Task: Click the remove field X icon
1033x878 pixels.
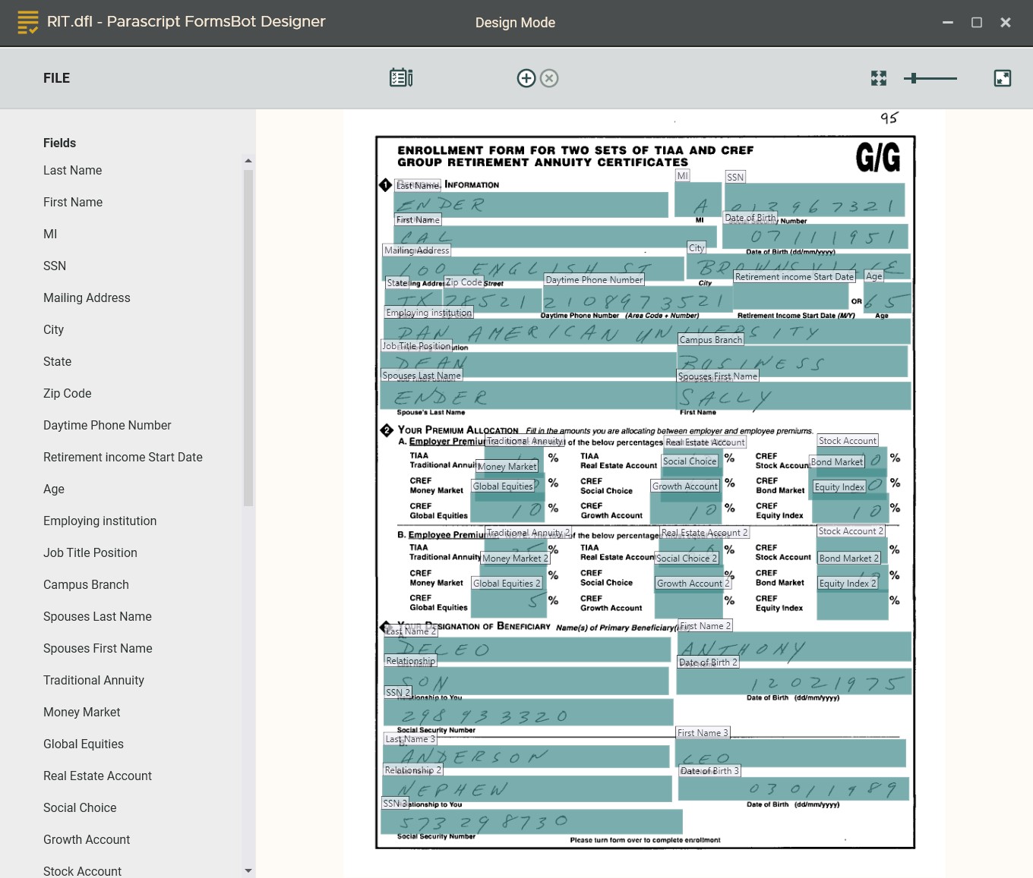Action: point(549,78)
